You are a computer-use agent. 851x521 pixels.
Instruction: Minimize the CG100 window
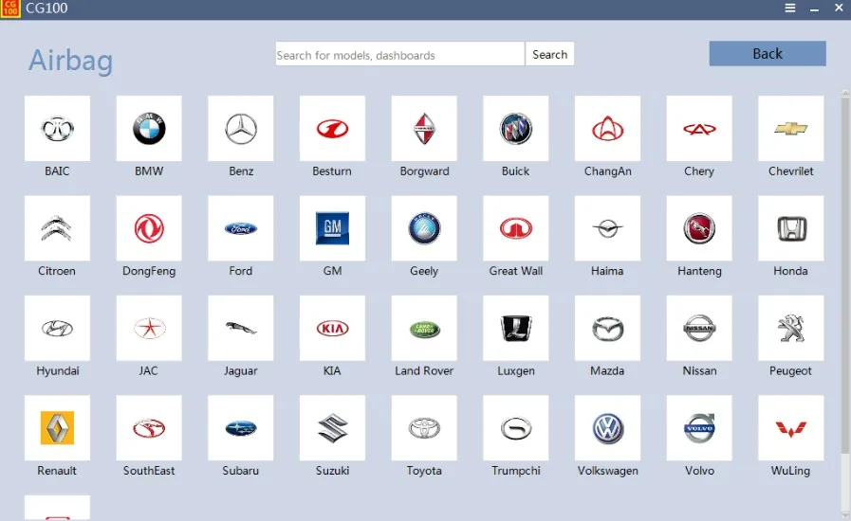pyautogui.click(x=814, y=9)
